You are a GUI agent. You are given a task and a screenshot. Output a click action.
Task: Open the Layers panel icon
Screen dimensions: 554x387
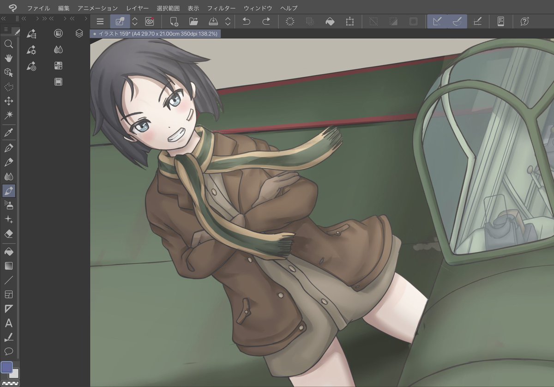click(79, 33)
